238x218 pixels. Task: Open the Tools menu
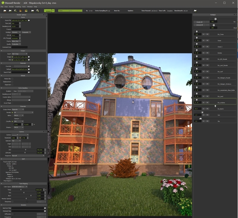tap(24, 7)
